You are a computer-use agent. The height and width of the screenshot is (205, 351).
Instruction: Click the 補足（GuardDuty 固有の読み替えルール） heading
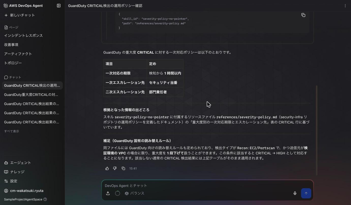(x=137, y=141)
